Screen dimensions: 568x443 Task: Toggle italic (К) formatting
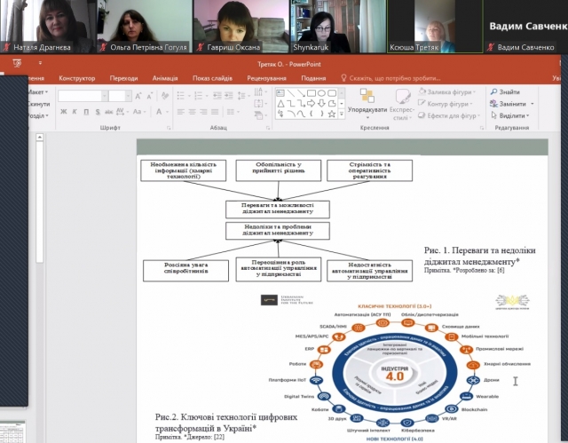point(75,112)
